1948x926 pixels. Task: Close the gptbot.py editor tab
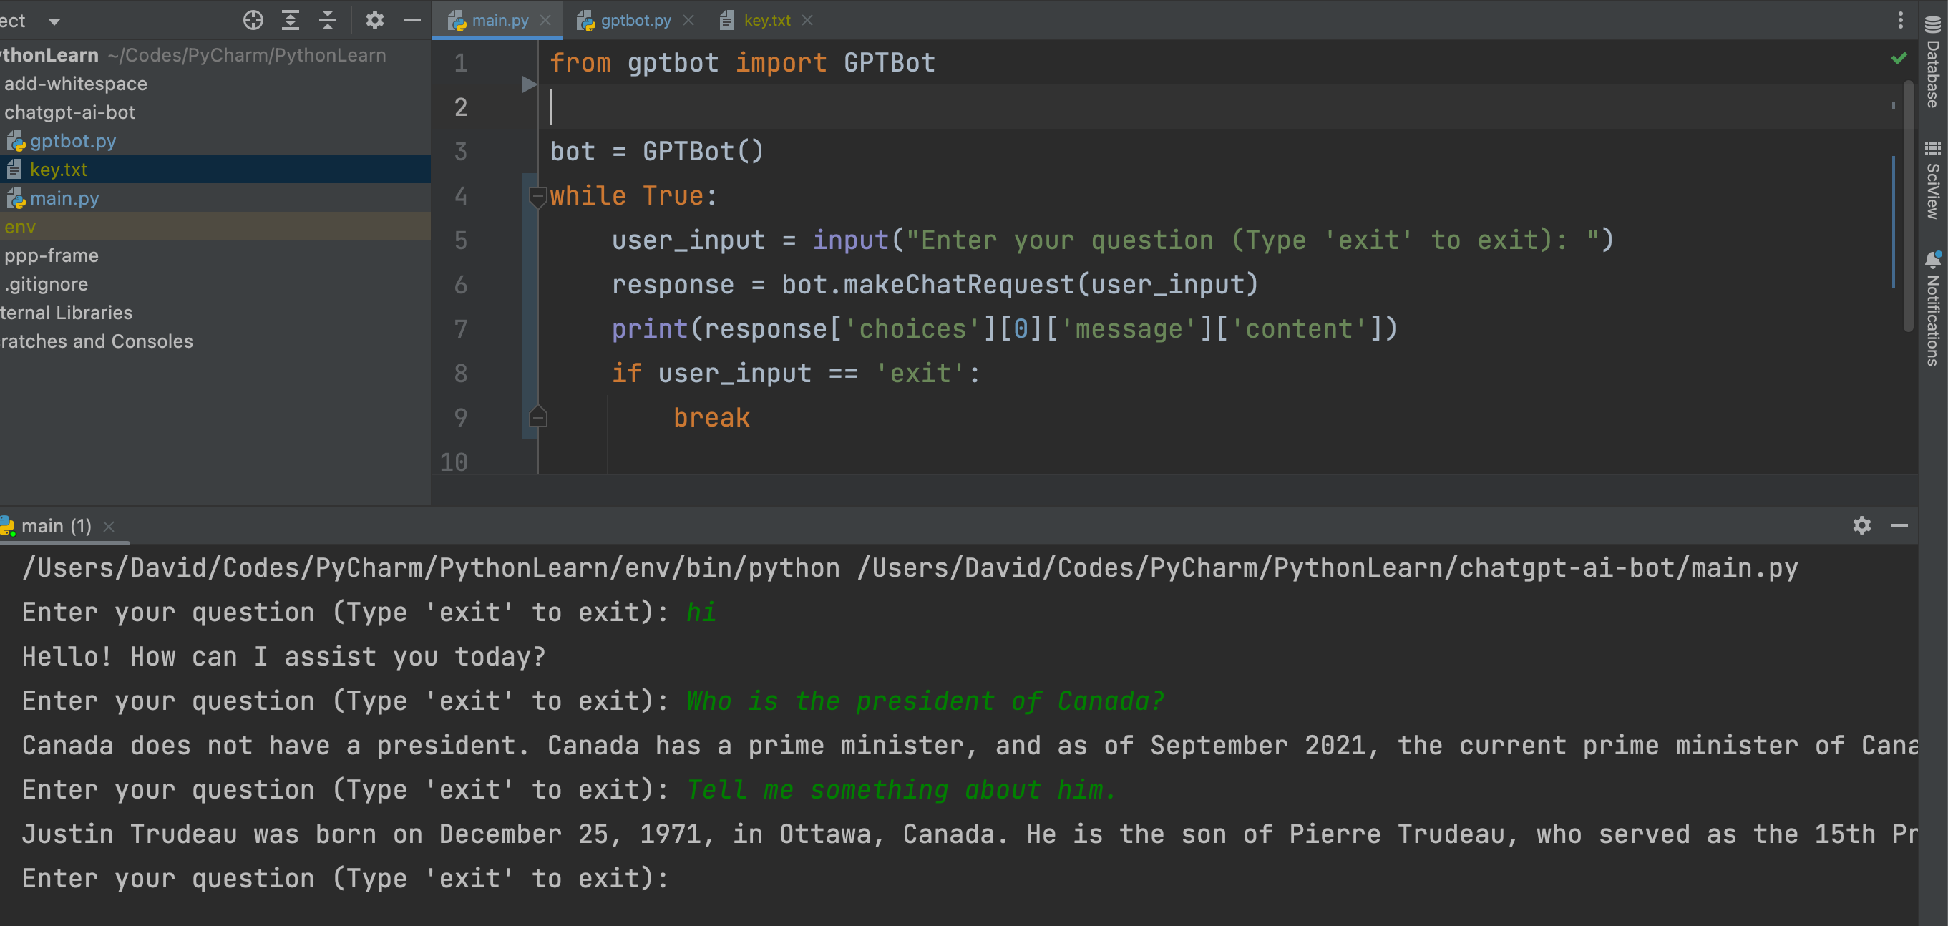pyautogui.click(x=688, y=21)
